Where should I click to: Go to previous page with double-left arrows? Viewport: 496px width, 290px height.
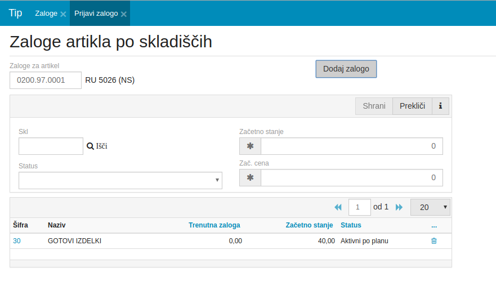point(338,207)
